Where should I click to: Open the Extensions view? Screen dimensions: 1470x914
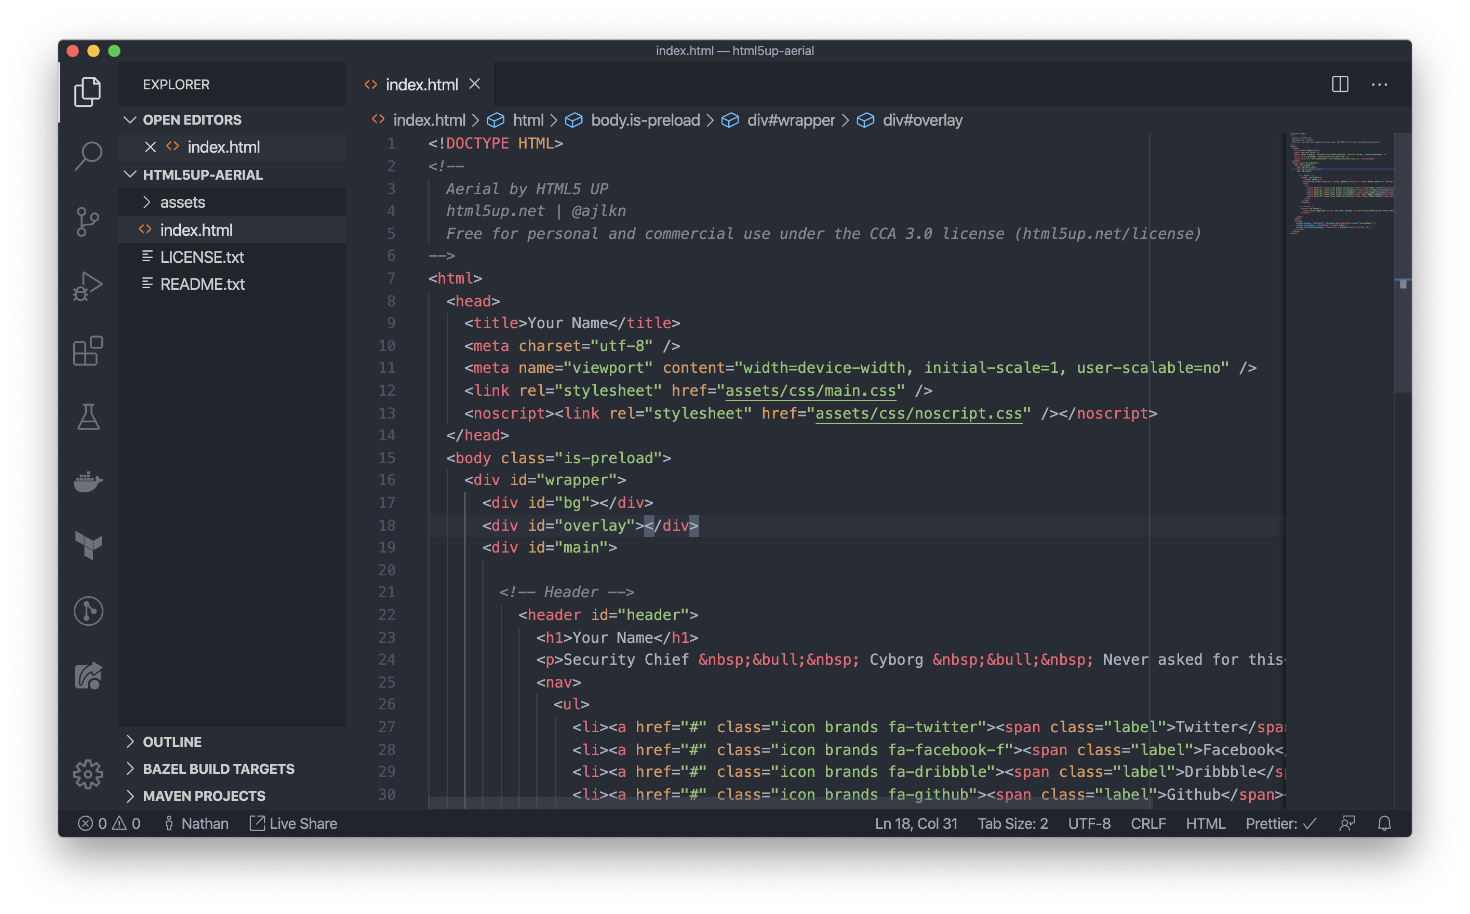[88, 351]
